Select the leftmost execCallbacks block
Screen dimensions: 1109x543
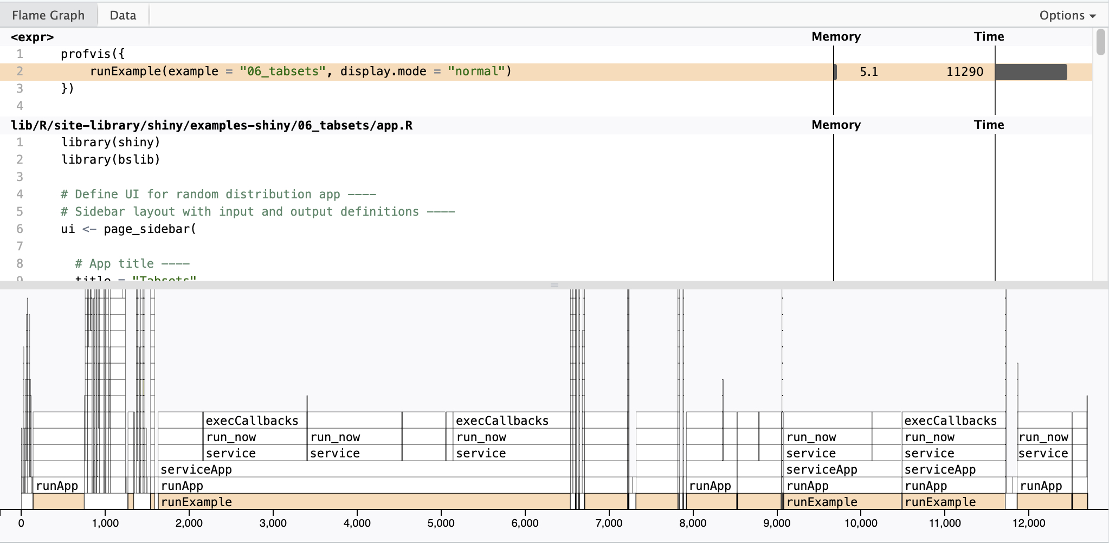253,421
